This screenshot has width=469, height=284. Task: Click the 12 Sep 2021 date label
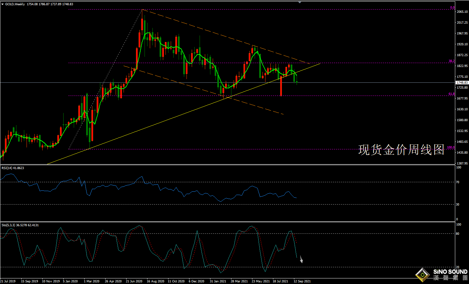pyautogui.click(x=302, y=281)
